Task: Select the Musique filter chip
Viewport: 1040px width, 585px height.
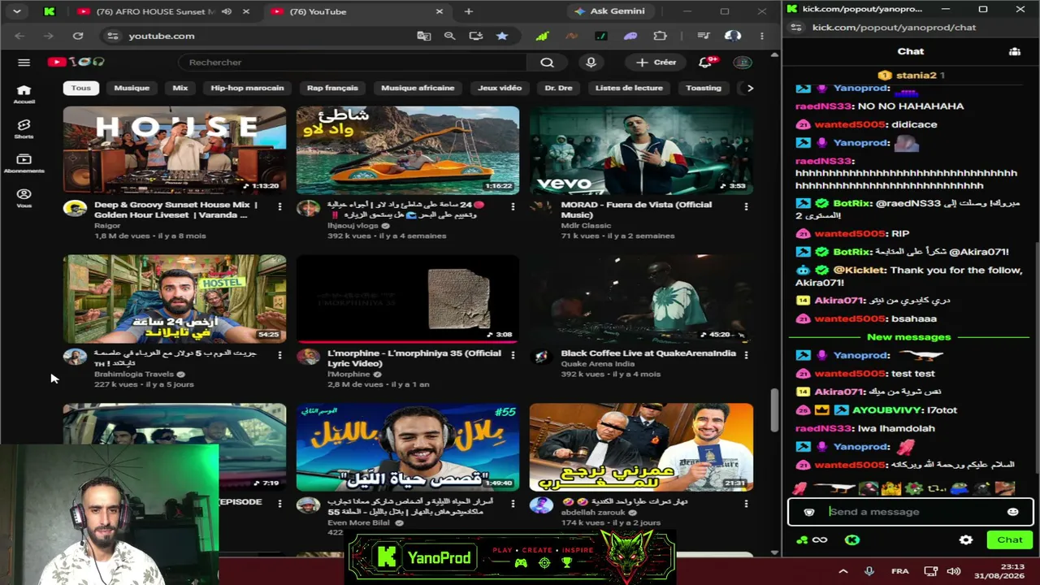Action: [132, 88]
